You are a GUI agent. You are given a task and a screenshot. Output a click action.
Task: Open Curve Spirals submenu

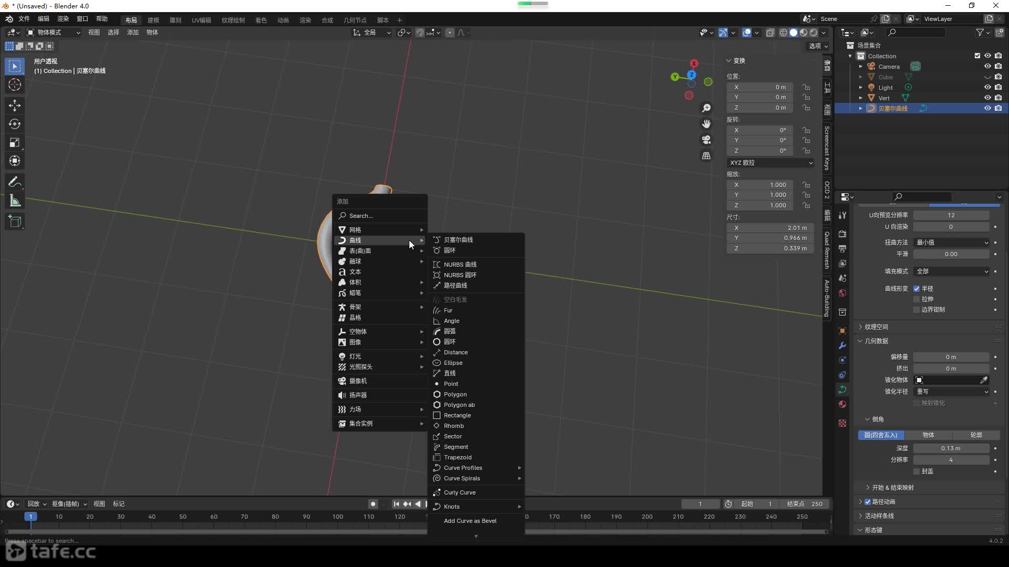476,478
